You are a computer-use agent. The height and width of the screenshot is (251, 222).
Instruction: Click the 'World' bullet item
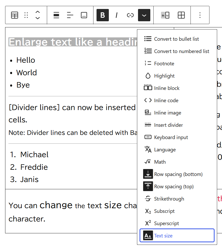[x=27, y=73]
